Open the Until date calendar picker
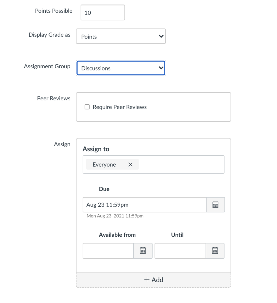The width and height of the screenshot is (277, 303). click(215, 251)
